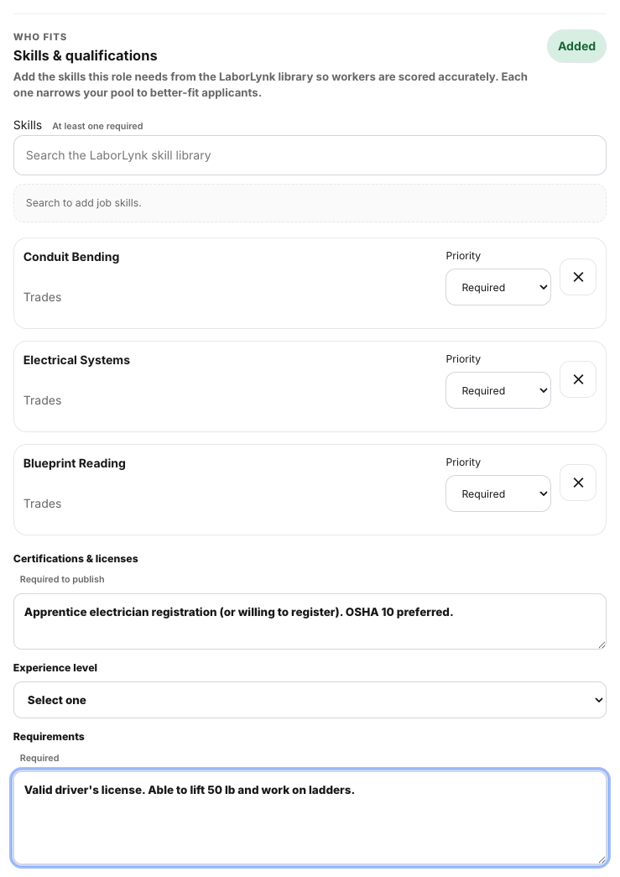This screenshot has height=877, width=620.
Task: Open the Experience level dropdown
Action: tap(310, 700)
